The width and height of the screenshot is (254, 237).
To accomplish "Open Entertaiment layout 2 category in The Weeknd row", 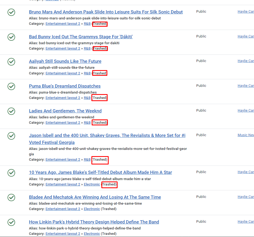I will coord(63,123).
